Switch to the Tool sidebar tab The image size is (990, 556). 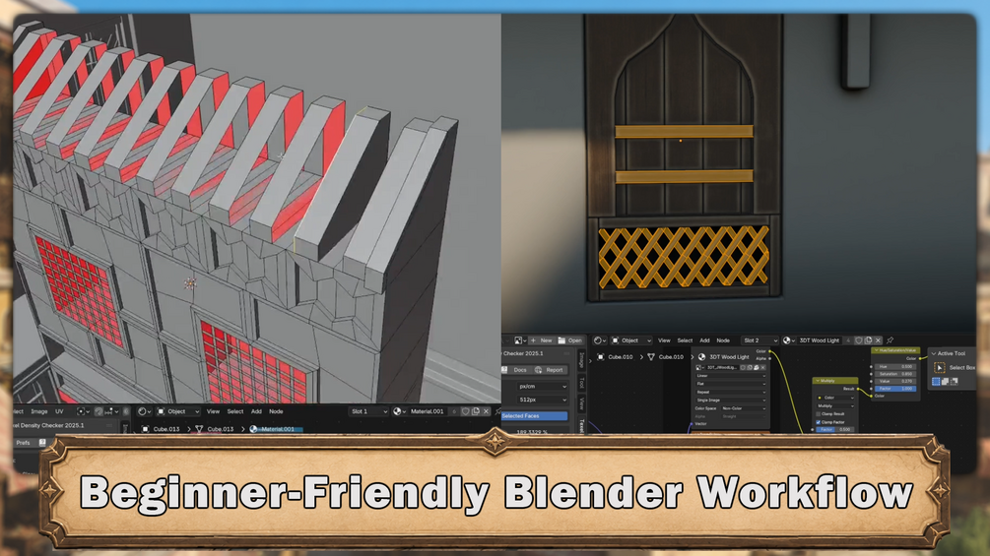(x=581, y=383)
